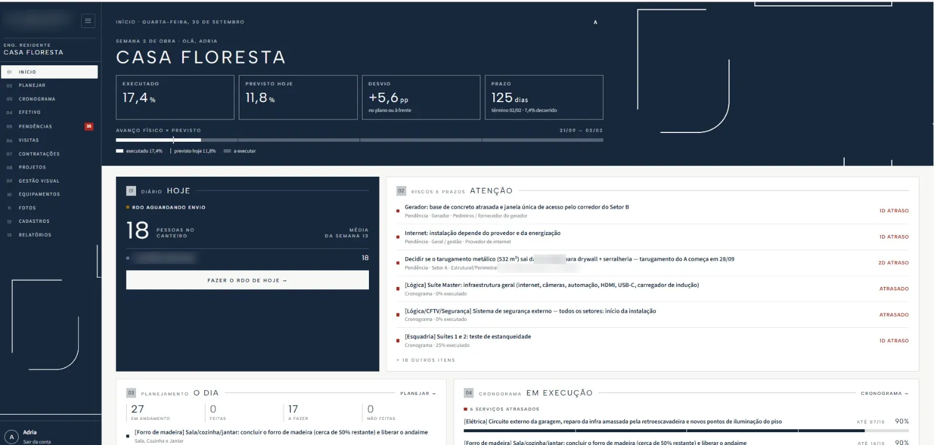Click the Circuito externo da garagem progress bar
Viewport: 934px width, 445px height.
coord(686,431)
